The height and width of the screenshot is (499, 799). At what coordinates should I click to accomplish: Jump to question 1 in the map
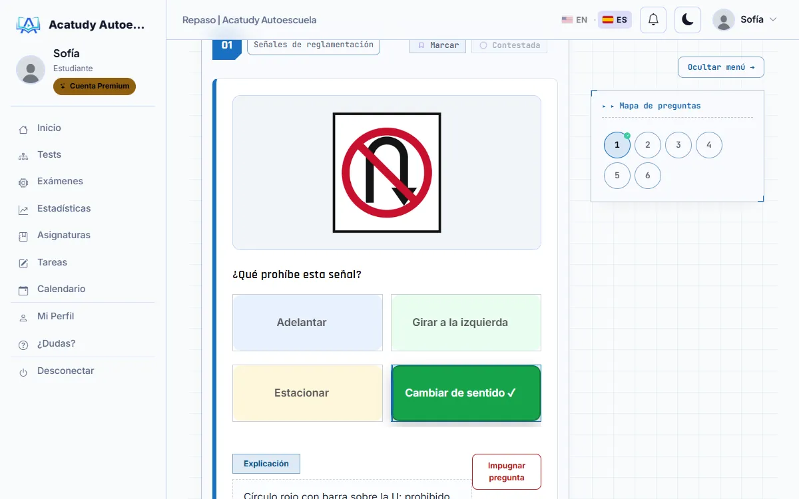click(617, 145)
